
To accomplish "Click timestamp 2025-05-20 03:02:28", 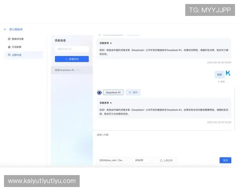I will [219, 122].
